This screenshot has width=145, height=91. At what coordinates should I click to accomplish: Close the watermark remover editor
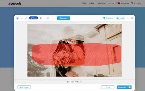pyautogui.click(x=132, y=18)
